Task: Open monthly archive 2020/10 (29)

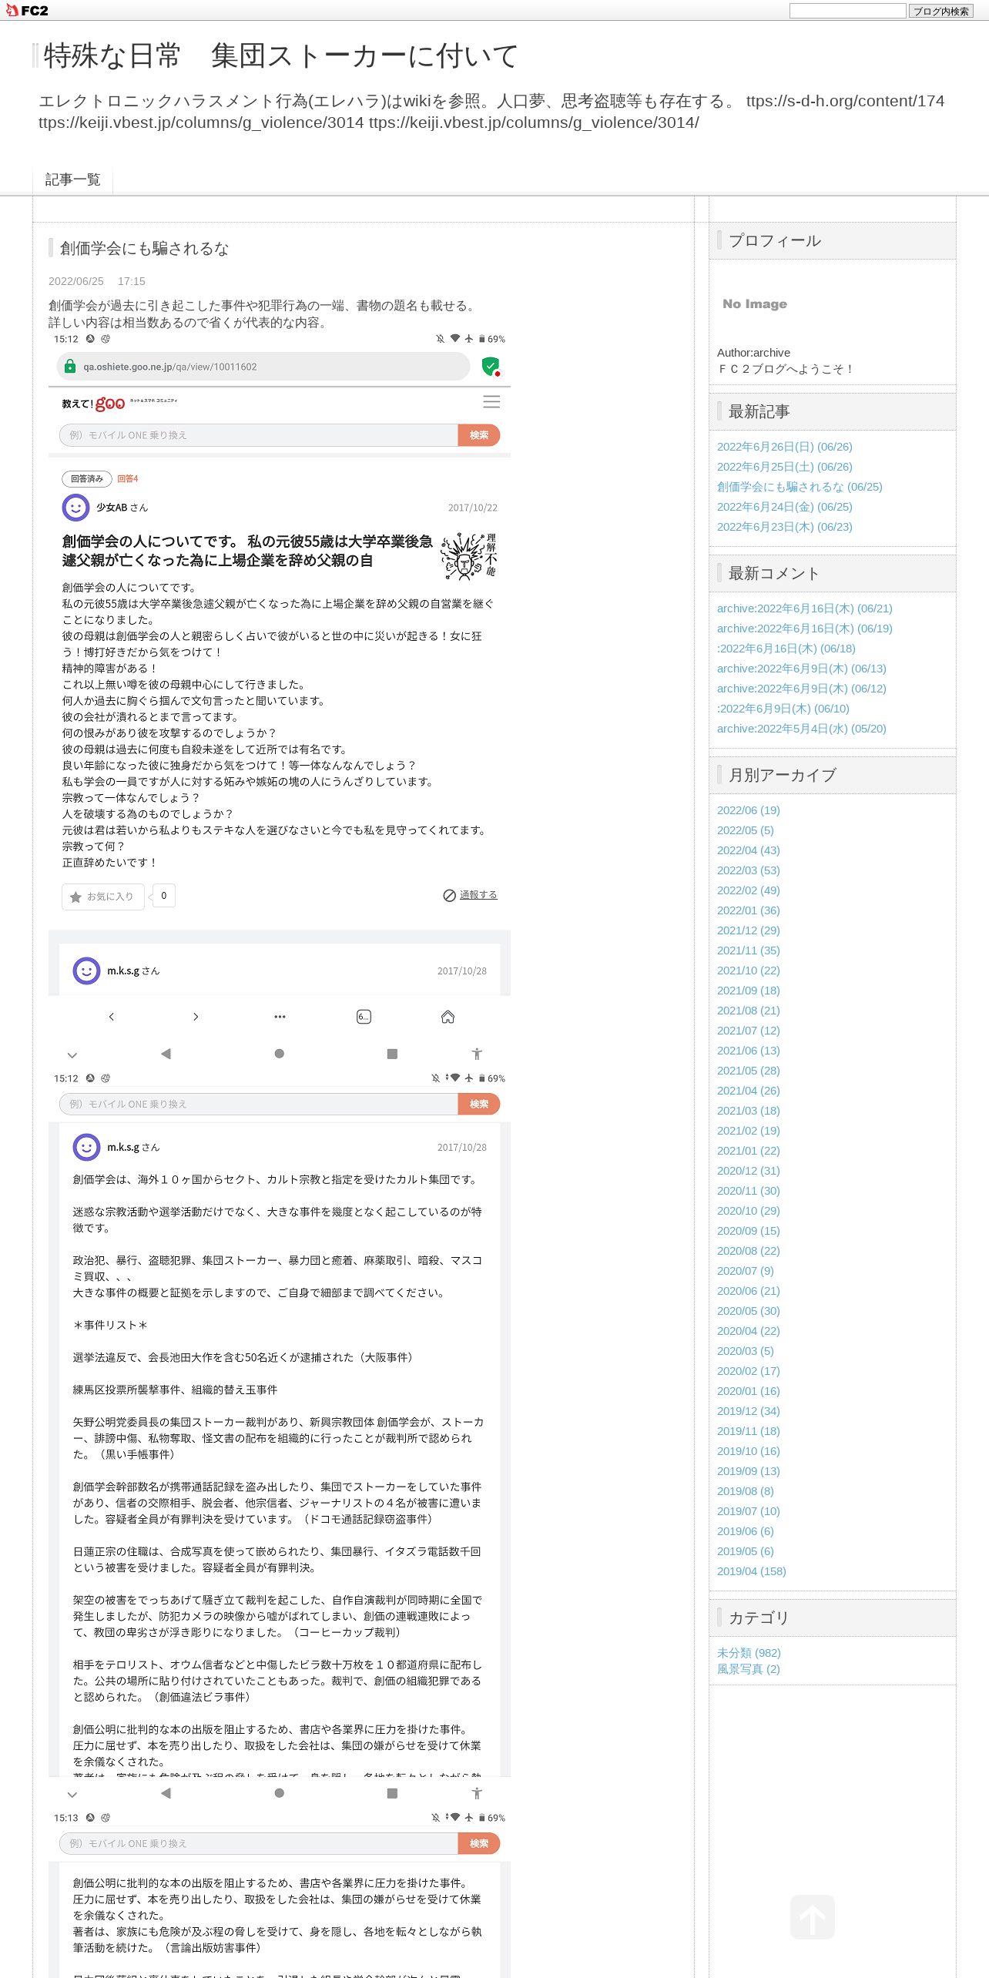Action: coord(748,1211)
